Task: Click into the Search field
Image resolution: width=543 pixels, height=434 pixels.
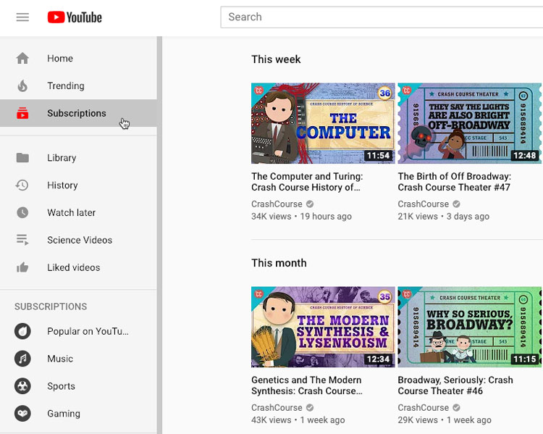Action: 382,17
